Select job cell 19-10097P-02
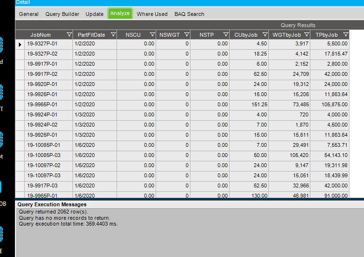 click(48, 165)
